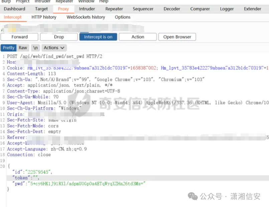269x207 pixels.
Task: Click the Sec-Fetch-Mode: cors header
Action: [x=33, y=126]
